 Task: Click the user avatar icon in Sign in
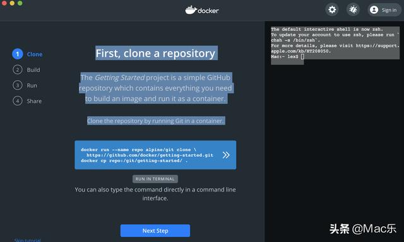(x=374, y=10)
